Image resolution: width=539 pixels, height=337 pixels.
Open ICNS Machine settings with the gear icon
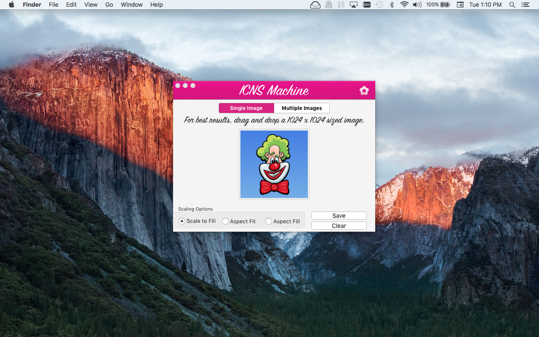(364, 90)
